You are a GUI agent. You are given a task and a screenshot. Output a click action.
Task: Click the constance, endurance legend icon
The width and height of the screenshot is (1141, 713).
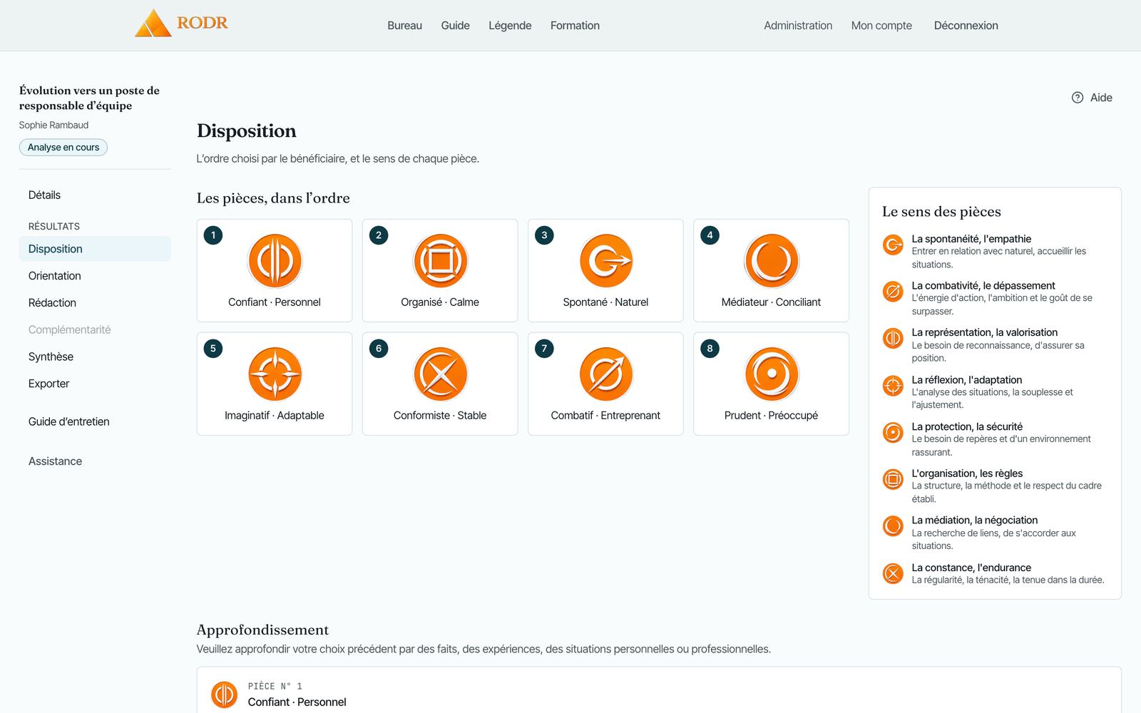[x=893, y=573]
